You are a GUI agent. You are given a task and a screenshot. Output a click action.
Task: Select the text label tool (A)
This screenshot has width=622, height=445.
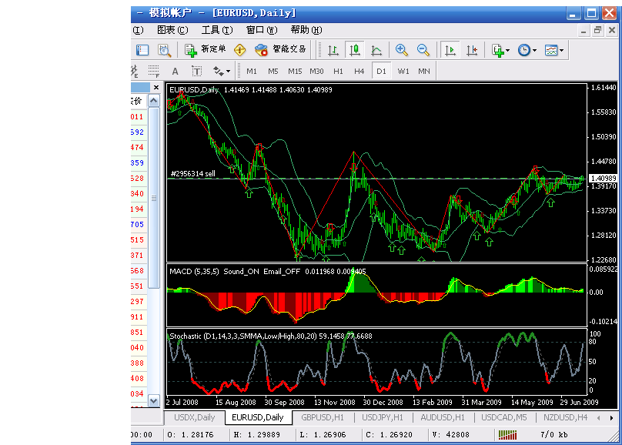(176, 71)
